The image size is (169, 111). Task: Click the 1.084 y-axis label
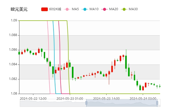(x=13, y=64)
